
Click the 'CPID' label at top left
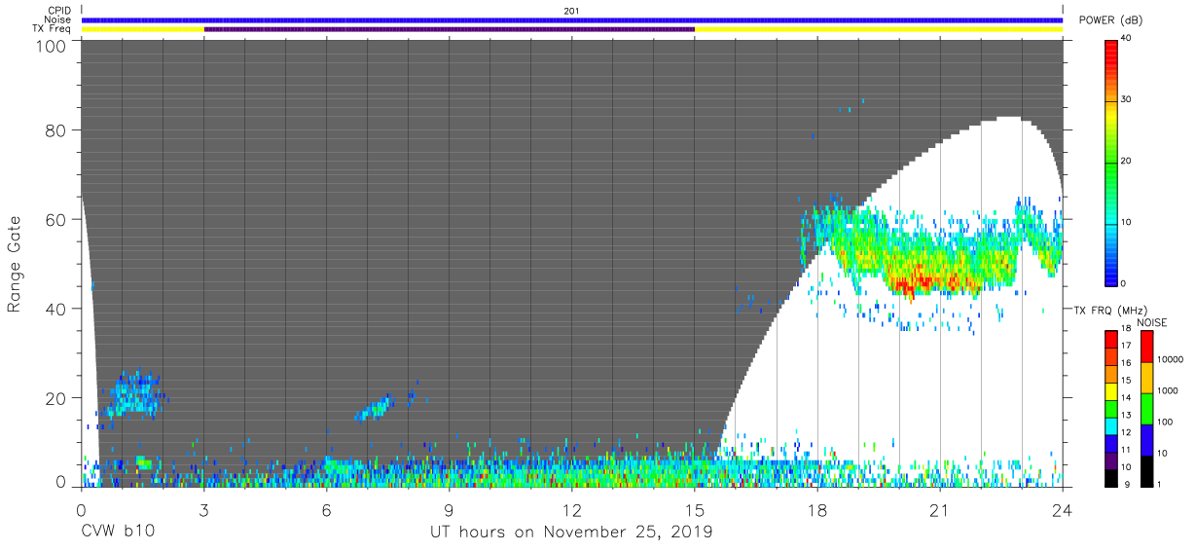tap(60, 11)
